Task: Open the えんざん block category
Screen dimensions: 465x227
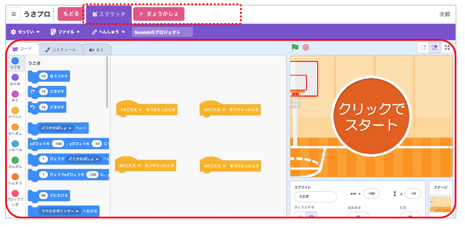Action: [15, 160]
